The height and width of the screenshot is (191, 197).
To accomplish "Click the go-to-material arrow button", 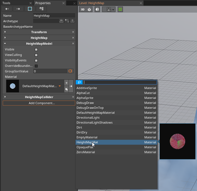I will coord(71,86).
